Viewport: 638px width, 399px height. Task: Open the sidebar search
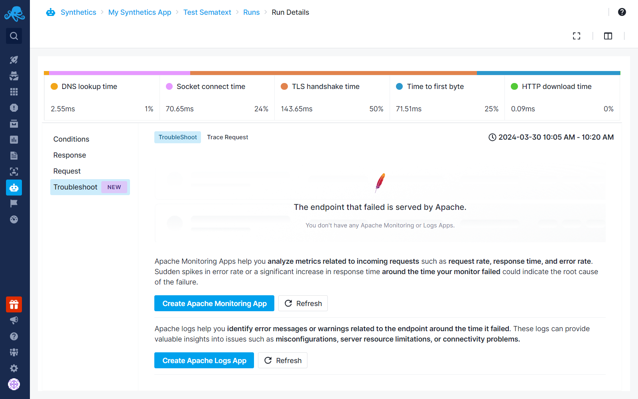[x=14, y=36]
